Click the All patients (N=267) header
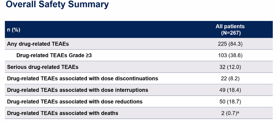This screenshot has width=277, height=123. [230, 30]
